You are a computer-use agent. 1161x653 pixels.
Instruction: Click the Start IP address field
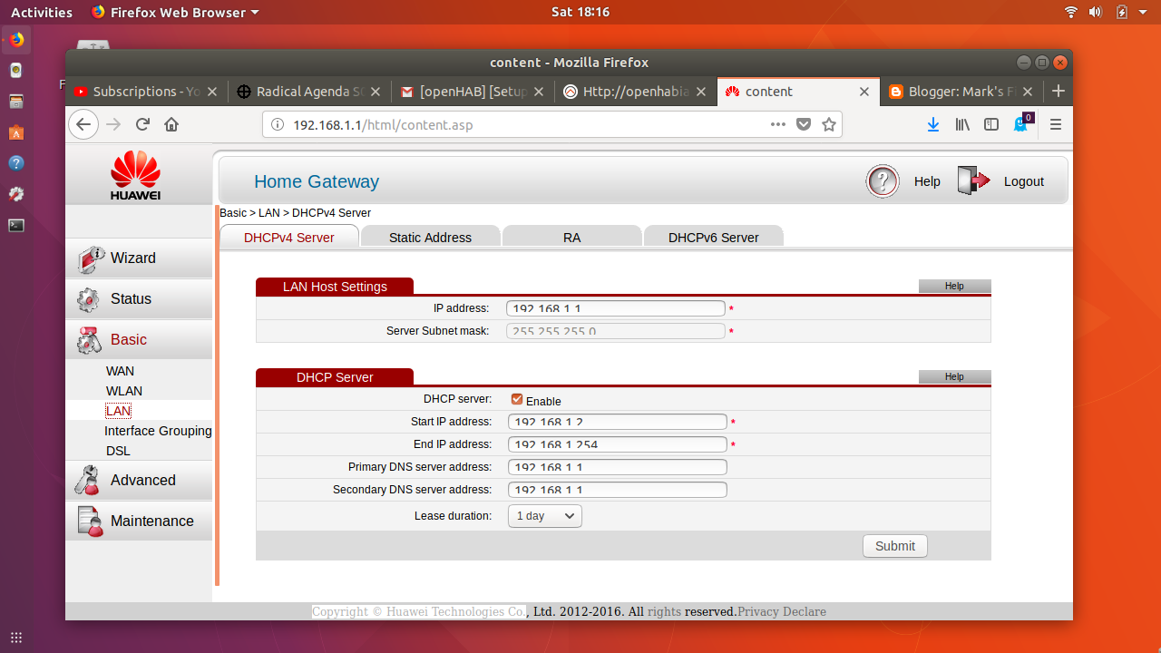click(x=617, y=422)
